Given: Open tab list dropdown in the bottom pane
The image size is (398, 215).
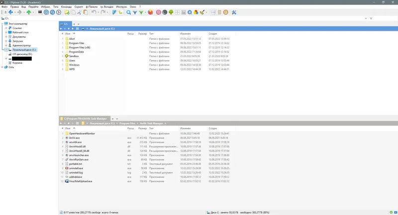Looking at the screenshot, I should [x=117, y=119].
